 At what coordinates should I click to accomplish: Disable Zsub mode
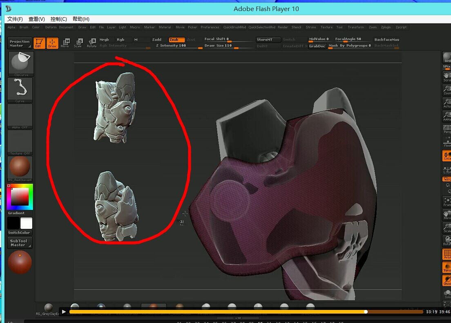click(176, 40)
